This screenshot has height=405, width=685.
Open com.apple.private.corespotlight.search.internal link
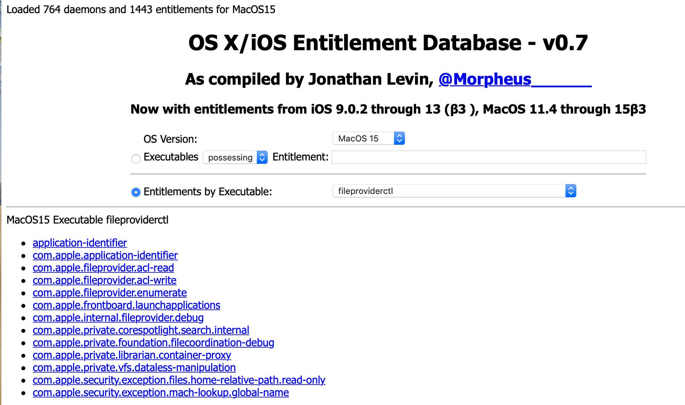pos(141,330)
